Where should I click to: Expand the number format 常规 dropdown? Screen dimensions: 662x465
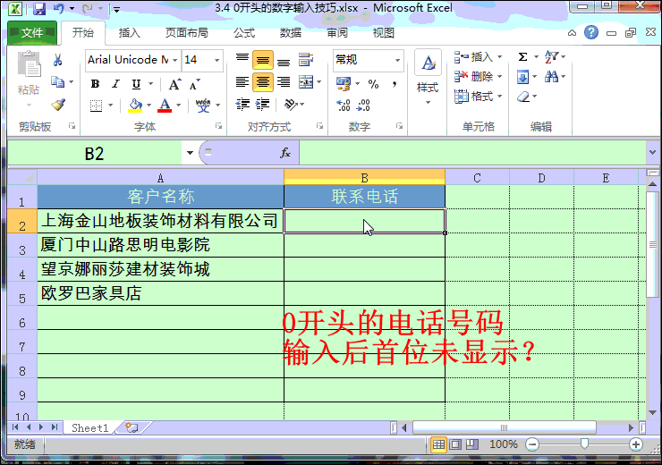[x=397, y=60]
